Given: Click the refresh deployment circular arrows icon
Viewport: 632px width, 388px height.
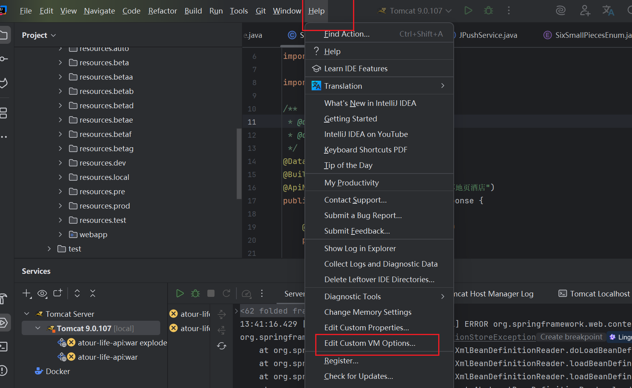Looking at the screenshot, I should 222,346.
